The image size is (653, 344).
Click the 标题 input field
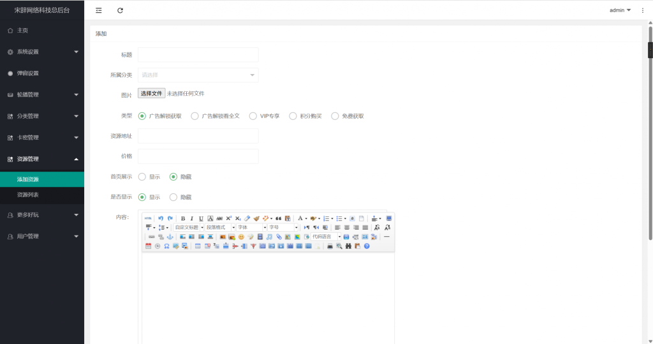click(x=198, y=55)
